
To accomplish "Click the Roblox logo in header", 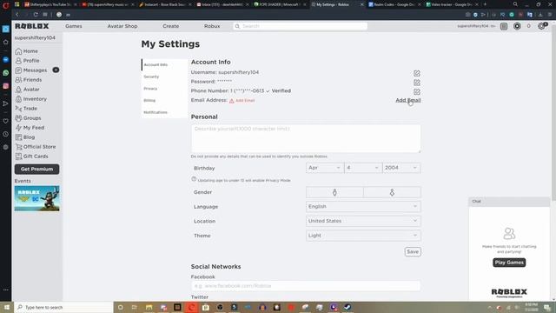I will [32, 26].
